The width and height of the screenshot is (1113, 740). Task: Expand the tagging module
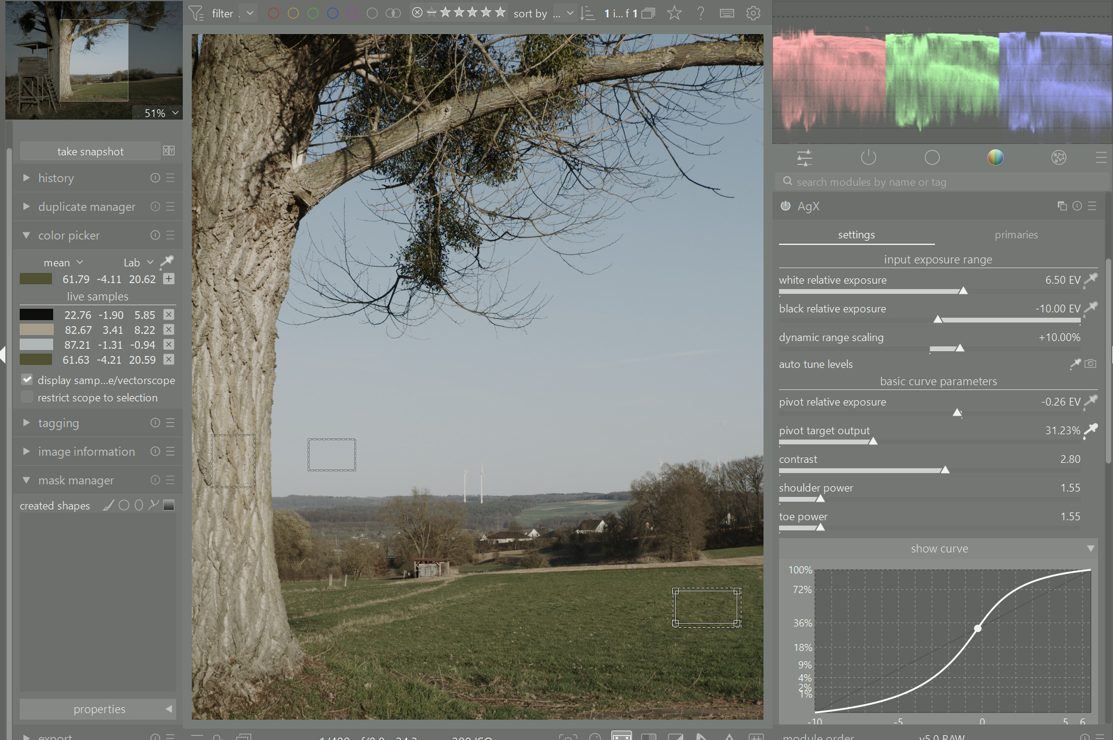point(26,423)
